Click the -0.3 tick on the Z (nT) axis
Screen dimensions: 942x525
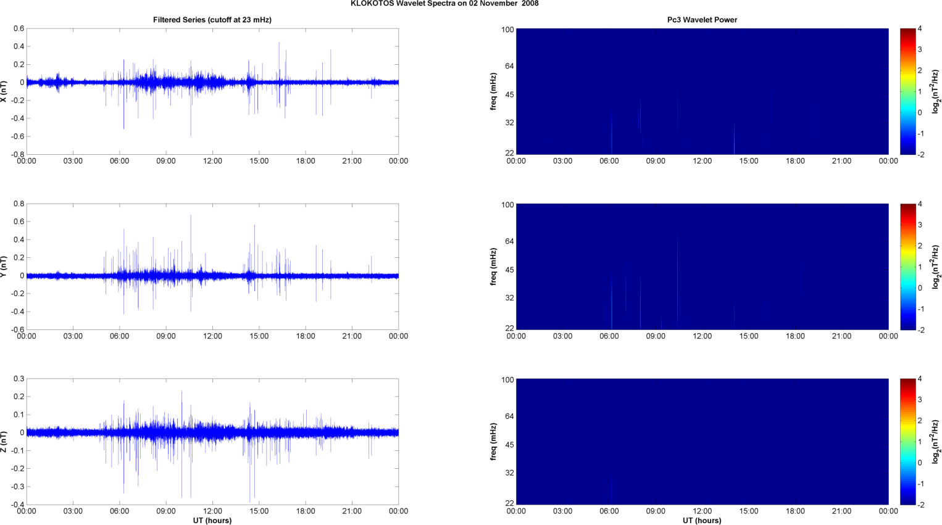19,487
